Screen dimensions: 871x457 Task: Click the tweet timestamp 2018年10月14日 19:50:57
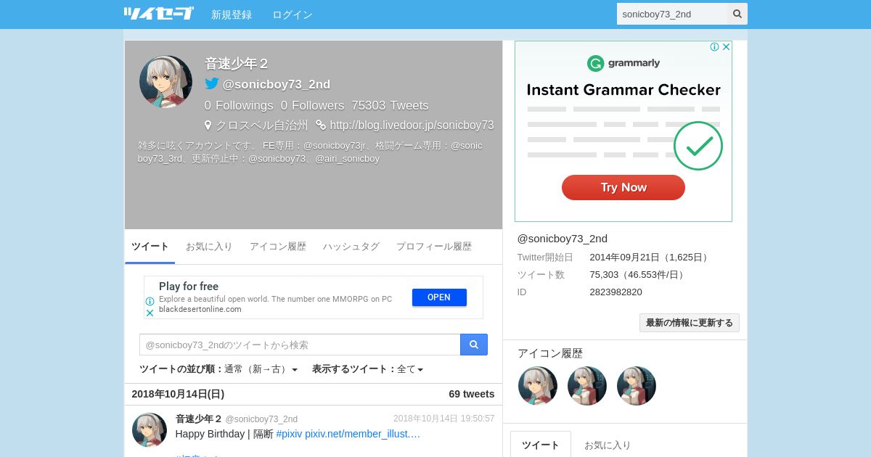[x=444, y=419]
